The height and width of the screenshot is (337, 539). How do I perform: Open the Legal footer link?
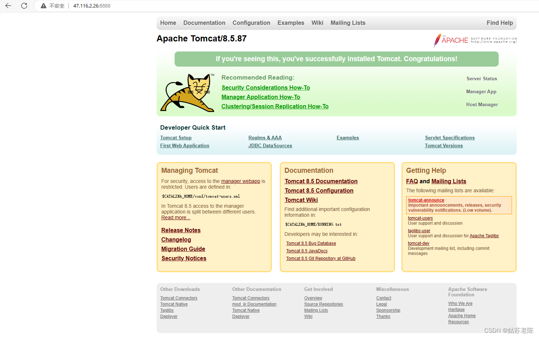[x=381, y=304]
